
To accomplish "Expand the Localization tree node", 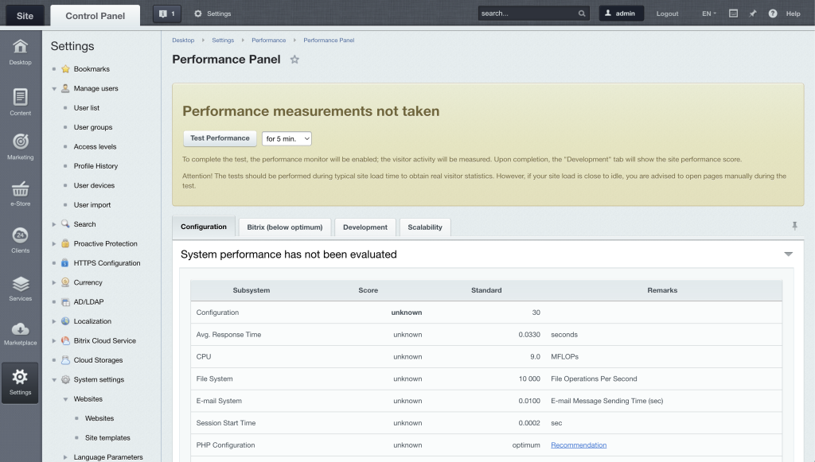I will click(x=54, y=321).
